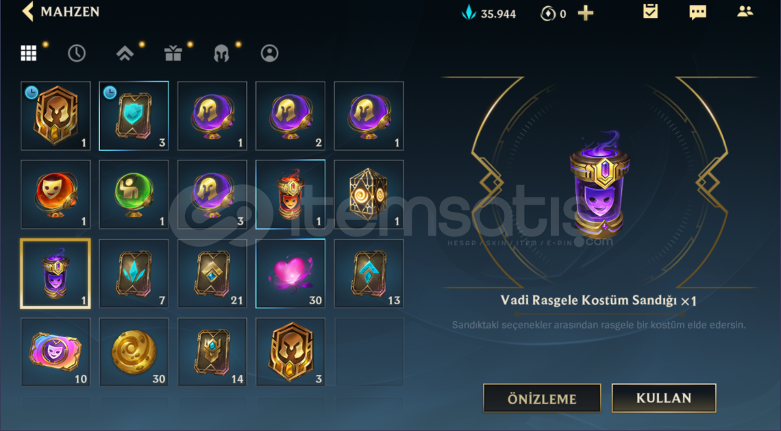The height and width of the screenshot is (431, 781).
Task: Open the missions checklist icon
Action: tap(651, 12)
